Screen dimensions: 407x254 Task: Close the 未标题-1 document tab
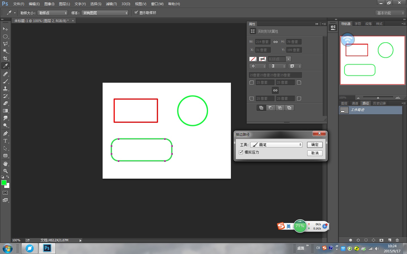pos(73,21)
